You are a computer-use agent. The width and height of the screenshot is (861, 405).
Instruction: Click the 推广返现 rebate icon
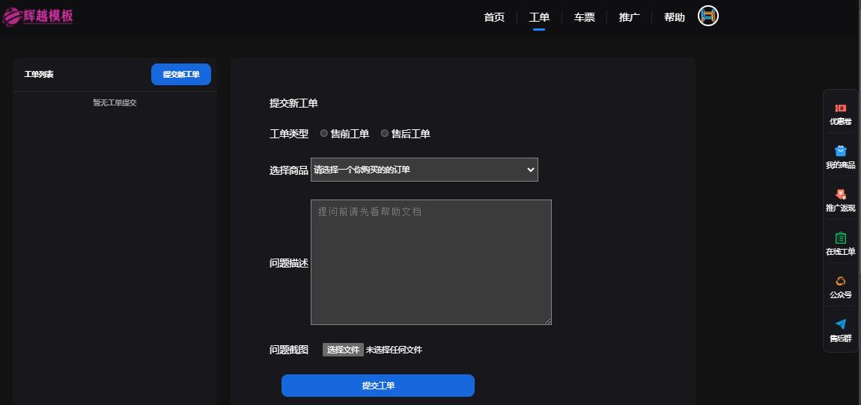tap(840, 194)
